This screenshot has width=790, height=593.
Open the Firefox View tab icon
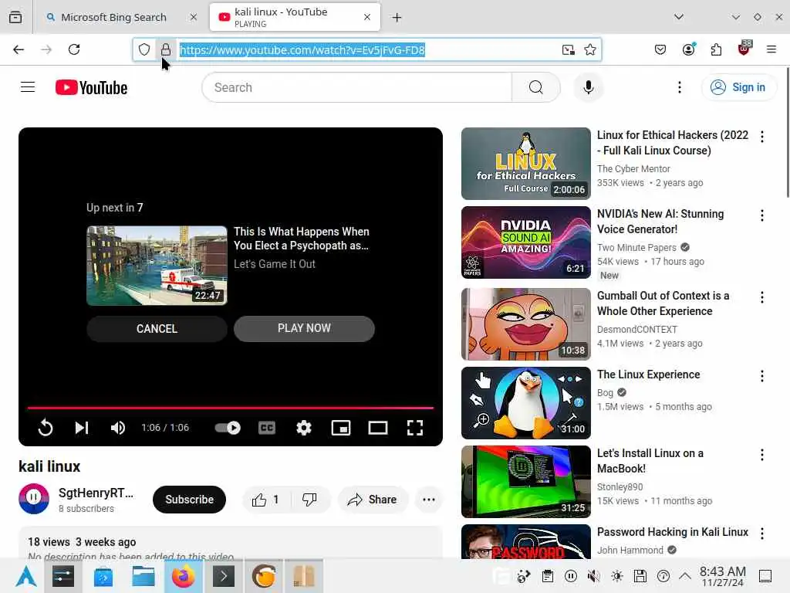pos(15,17)
